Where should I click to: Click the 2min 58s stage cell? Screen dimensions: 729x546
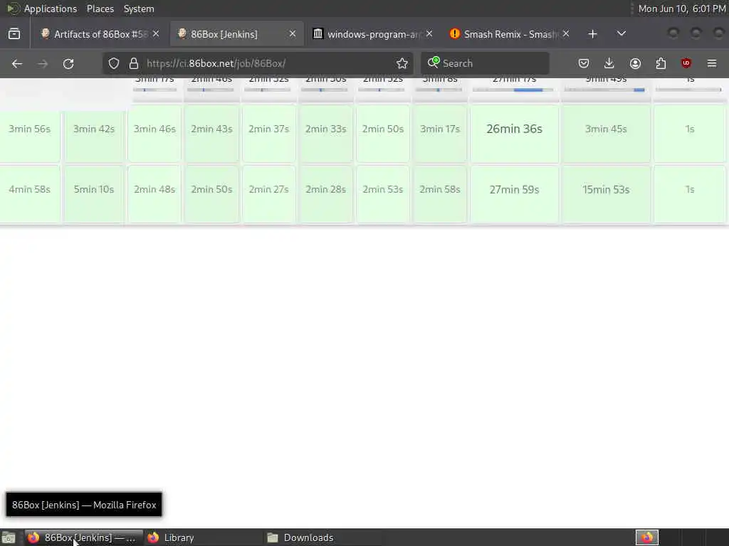440,194
